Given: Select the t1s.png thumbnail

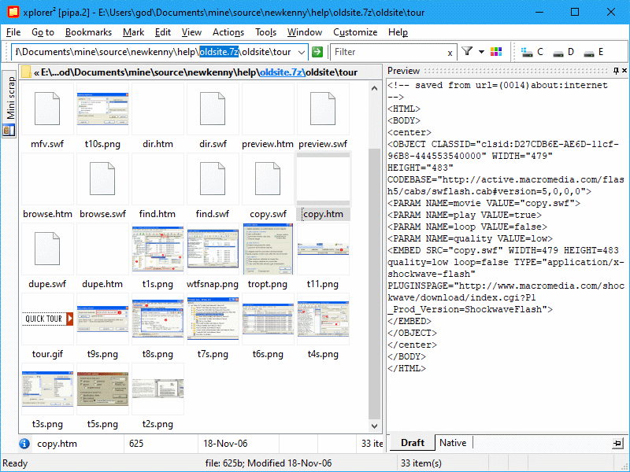Looking at the screenshot, I should point(157,249).
